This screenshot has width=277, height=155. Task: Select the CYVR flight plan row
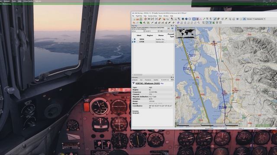(x=153, y=42)
